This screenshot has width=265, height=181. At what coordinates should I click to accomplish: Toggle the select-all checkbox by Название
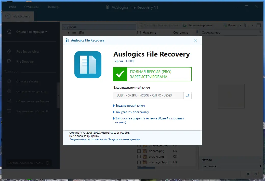[139, 33]
